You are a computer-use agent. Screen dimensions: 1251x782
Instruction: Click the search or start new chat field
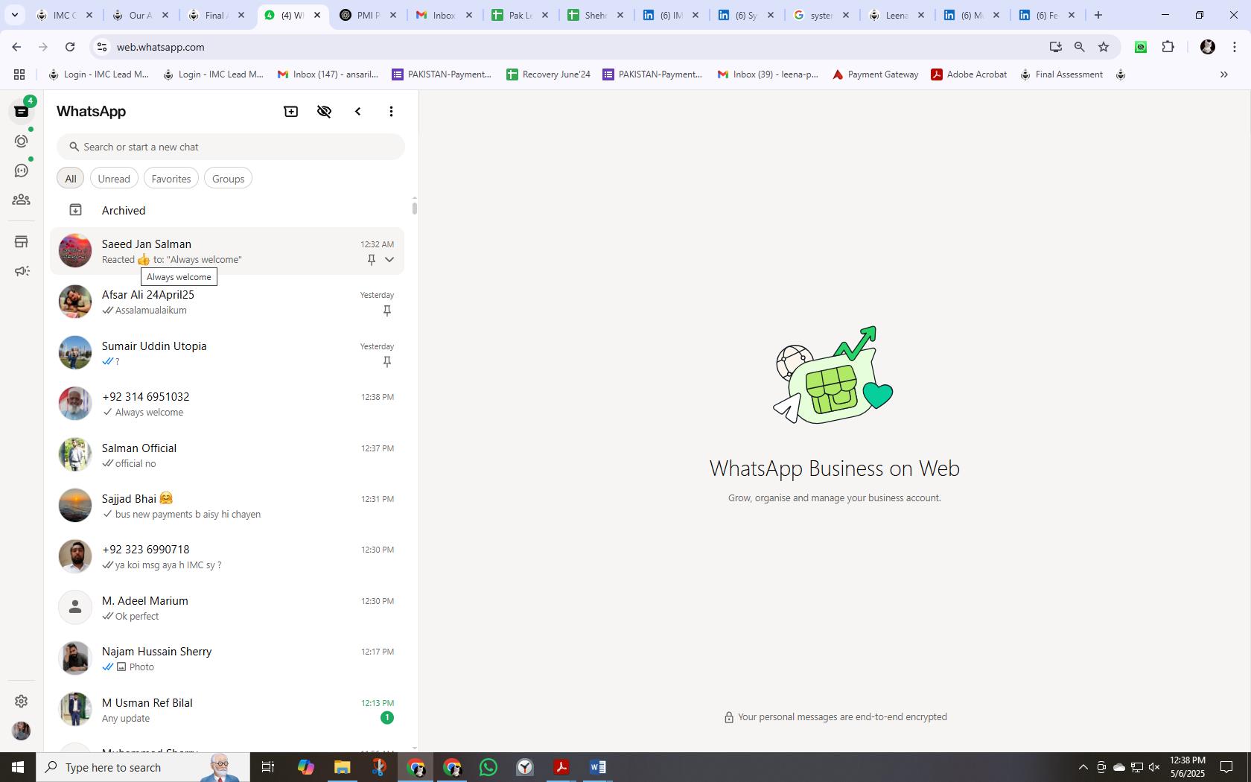pyautogui.click(x=231, y=147)
